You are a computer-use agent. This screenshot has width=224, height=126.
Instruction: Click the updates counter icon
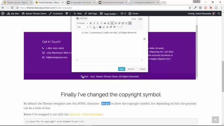[x=123, y=14]
